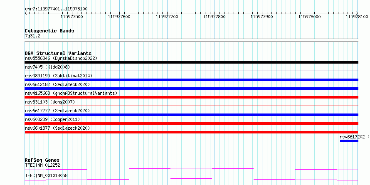Click ruler position 115977700
The width and height of the screenshot is (370, 185).
[167, 17]
